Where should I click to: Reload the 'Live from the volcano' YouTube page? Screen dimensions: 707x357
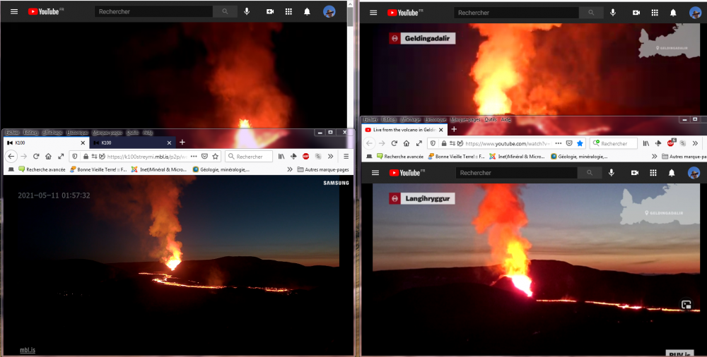click(394, 143)
